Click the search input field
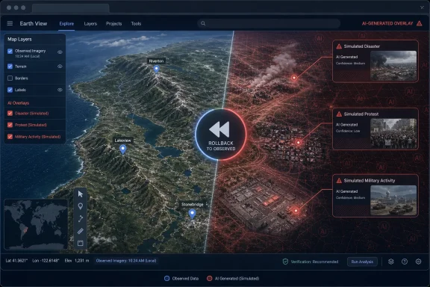 click(269, 23)
